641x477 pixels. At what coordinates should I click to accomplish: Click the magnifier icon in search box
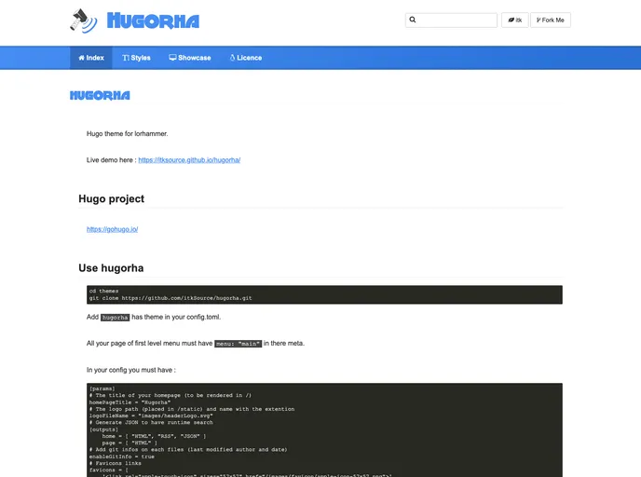[x=414, y=20]
